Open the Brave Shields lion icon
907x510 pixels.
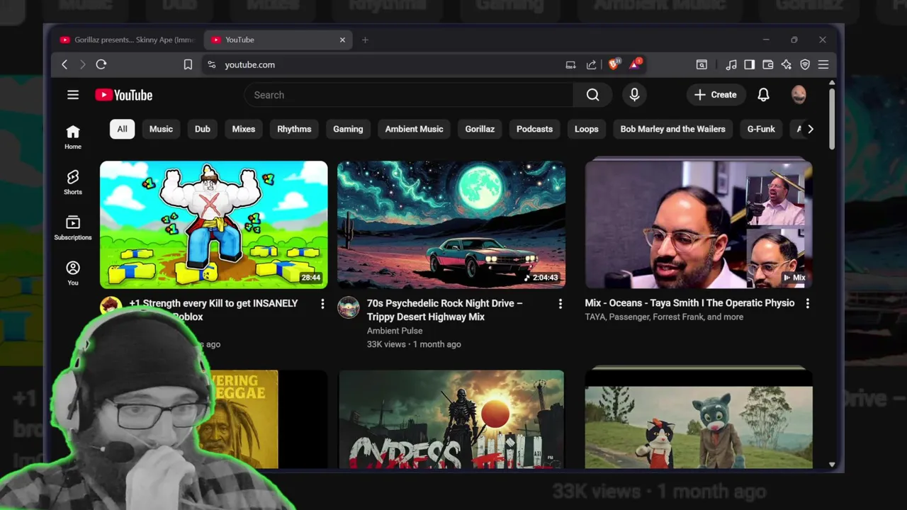[614, 64]
